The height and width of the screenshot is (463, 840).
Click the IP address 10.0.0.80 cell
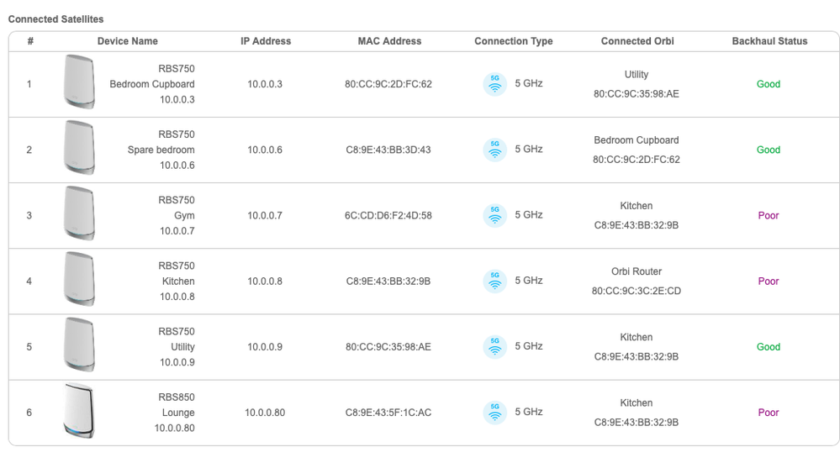coord(265,413)
